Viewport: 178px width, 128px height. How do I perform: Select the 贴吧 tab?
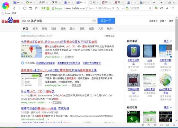coord(44,29)
